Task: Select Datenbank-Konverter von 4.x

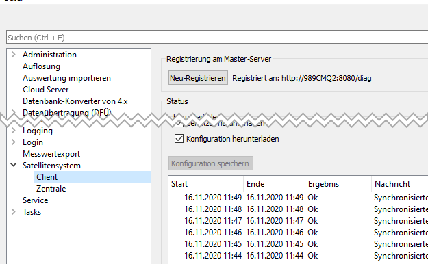Action: point(75,101)
